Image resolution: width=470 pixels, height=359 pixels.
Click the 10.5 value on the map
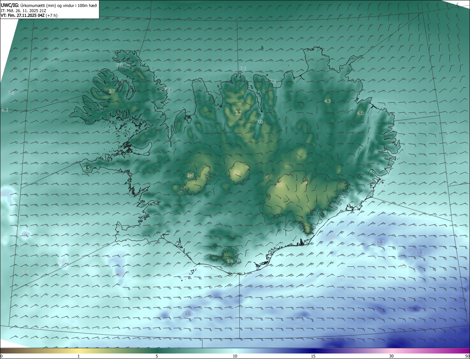click(64, 261)
